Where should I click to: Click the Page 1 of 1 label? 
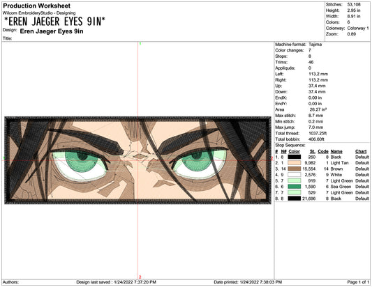tap(358, 282)
